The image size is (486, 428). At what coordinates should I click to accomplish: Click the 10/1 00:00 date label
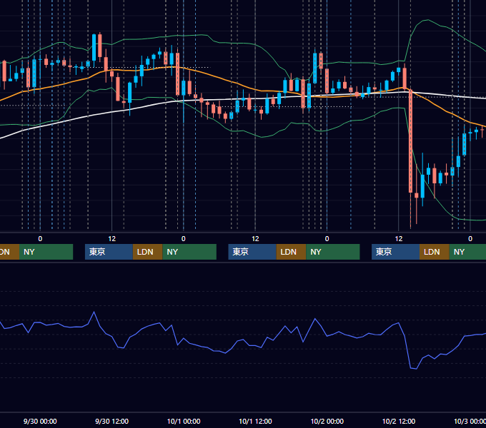click(184, 421)
